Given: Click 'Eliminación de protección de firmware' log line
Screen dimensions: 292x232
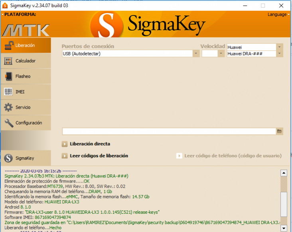Looking at the screenshot, I should (47, 181).
